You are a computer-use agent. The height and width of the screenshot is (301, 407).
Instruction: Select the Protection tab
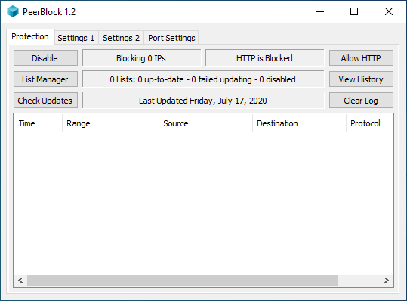point(30,36)
